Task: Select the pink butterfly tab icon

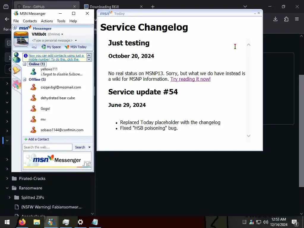Action: pos(17,85)
